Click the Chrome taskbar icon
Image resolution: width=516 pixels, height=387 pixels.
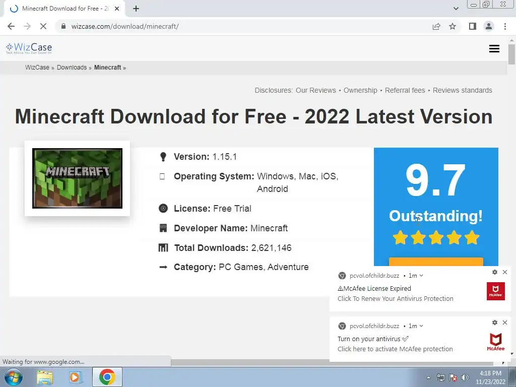(107, 377)
